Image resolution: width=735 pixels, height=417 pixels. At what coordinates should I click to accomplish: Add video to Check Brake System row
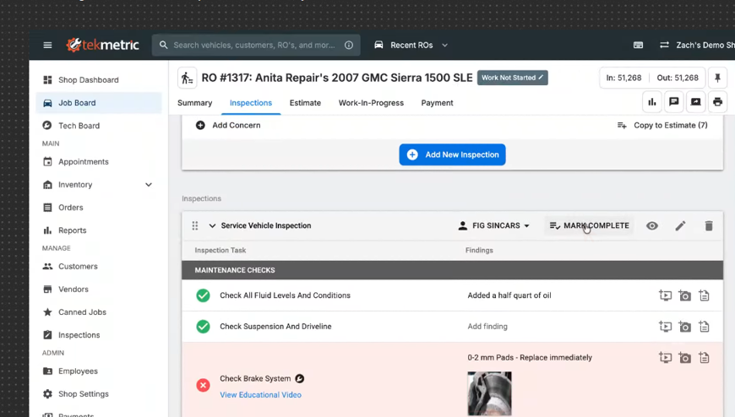coord(665,358)
